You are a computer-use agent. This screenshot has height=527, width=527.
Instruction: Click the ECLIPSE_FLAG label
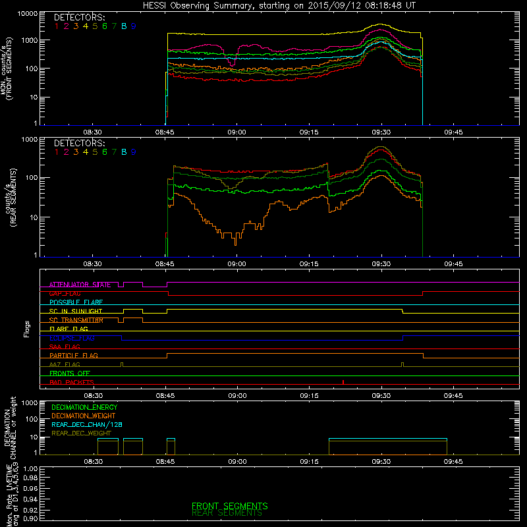coord(72,338)
